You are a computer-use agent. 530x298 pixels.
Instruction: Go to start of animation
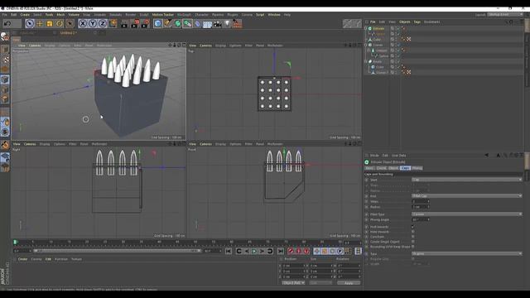tap(229, 251)
